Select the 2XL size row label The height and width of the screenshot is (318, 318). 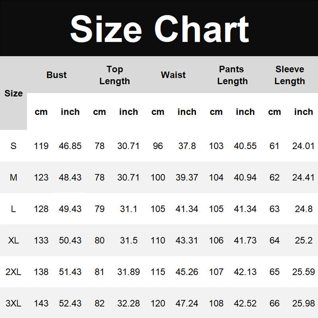coord(14,272)
